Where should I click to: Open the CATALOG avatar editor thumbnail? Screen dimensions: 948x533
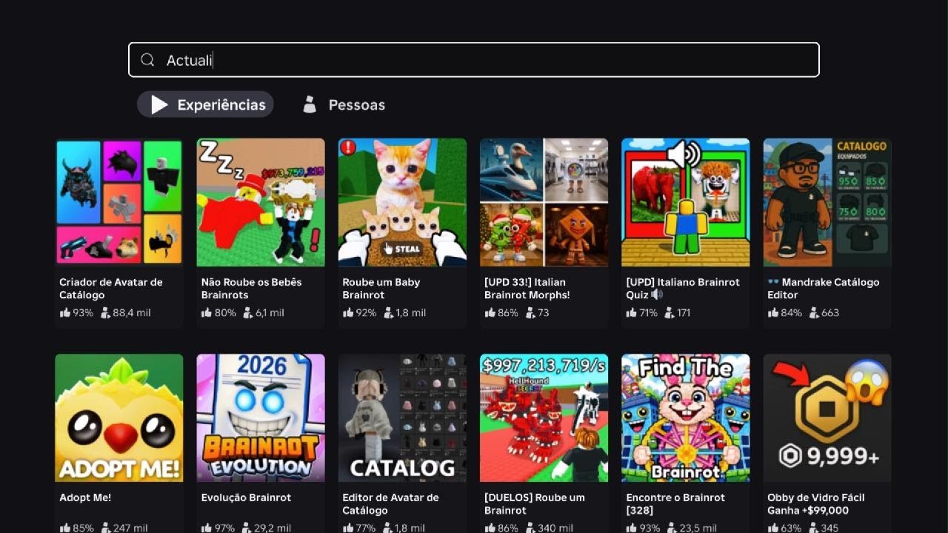point(402,418)
